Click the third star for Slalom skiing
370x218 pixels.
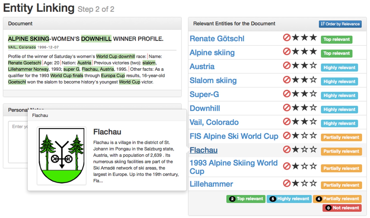coord(313,79)
